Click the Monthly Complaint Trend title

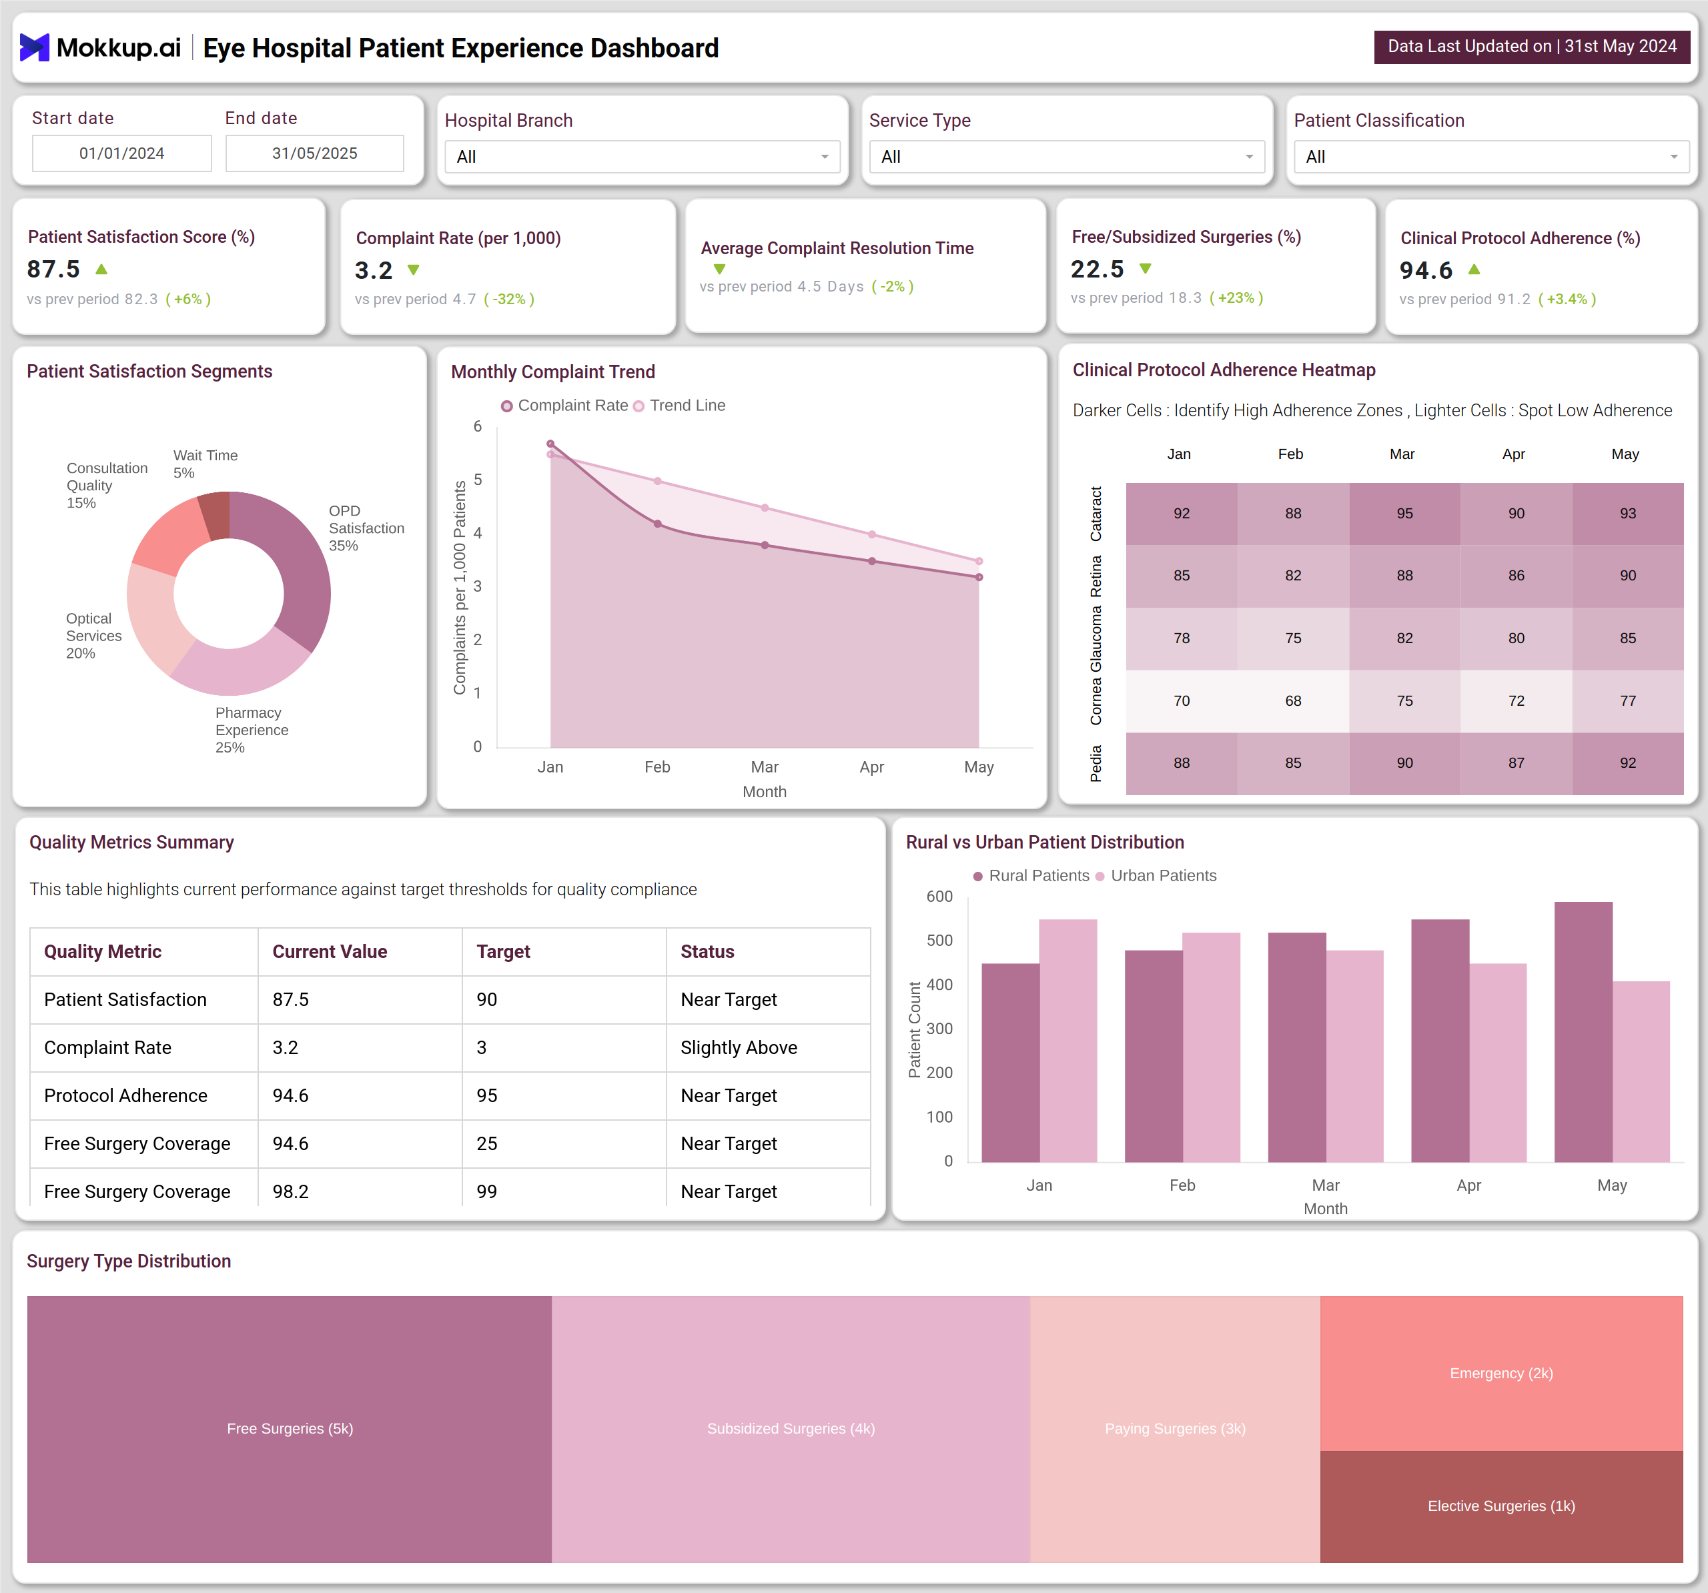(552, 372)
